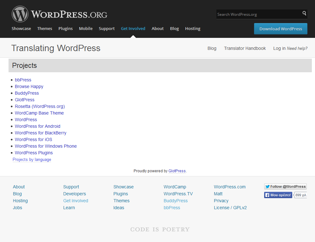This screenshot has height=242, width=315.
Task: Click the footer Plugins link
Action: click(121, 194)
